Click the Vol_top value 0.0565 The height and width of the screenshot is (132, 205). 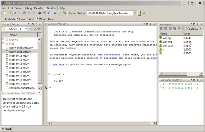click(187, 42)
